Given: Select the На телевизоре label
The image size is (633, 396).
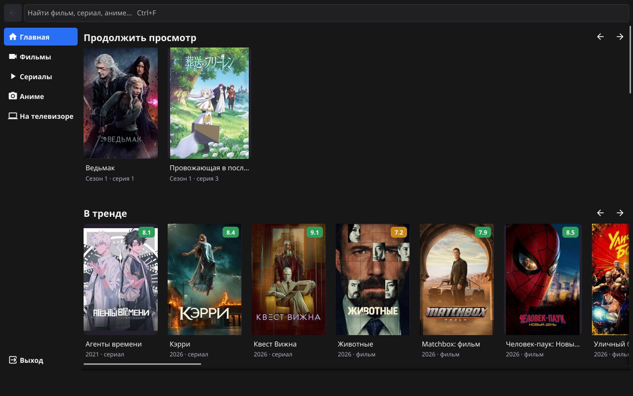Looking at the screenshot, I should pyautogui.click(x=46, y=116).
